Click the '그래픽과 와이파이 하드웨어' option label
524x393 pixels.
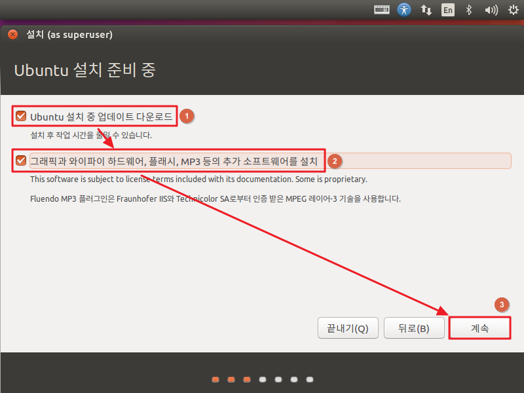coord(174,161)
